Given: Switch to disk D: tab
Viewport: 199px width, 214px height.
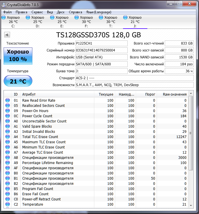Looking at the screenshot, I should pos(37,22).
